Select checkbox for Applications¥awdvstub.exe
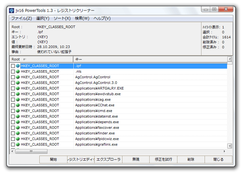The image size is (243, 174). tap(13, 94)
